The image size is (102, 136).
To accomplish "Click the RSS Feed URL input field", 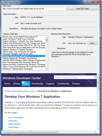I will (x=34, y=9).
